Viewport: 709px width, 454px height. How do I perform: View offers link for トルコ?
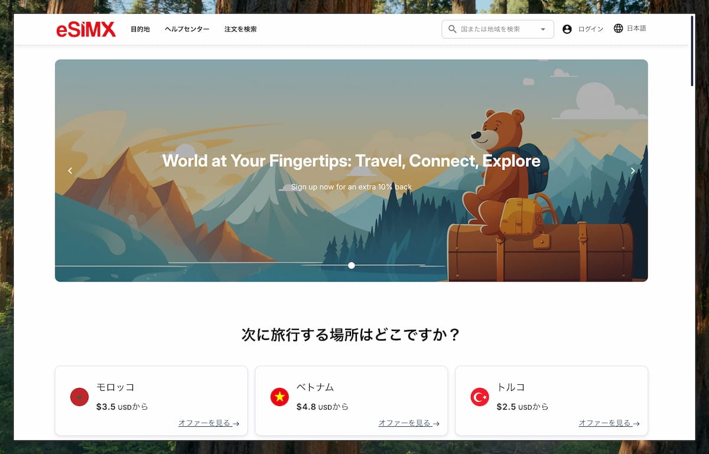pos(609,423)
